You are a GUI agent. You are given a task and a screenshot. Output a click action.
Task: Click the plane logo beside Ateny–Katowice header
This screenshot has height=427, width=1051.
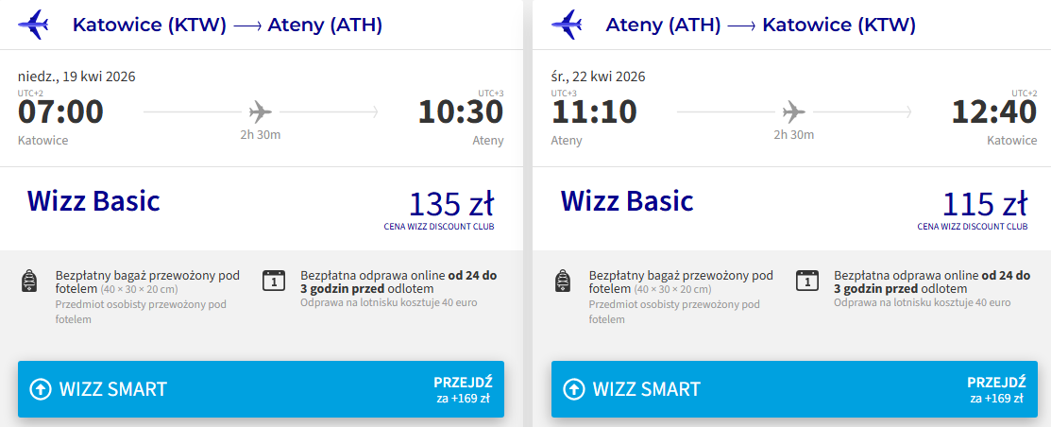click(567, 25)
